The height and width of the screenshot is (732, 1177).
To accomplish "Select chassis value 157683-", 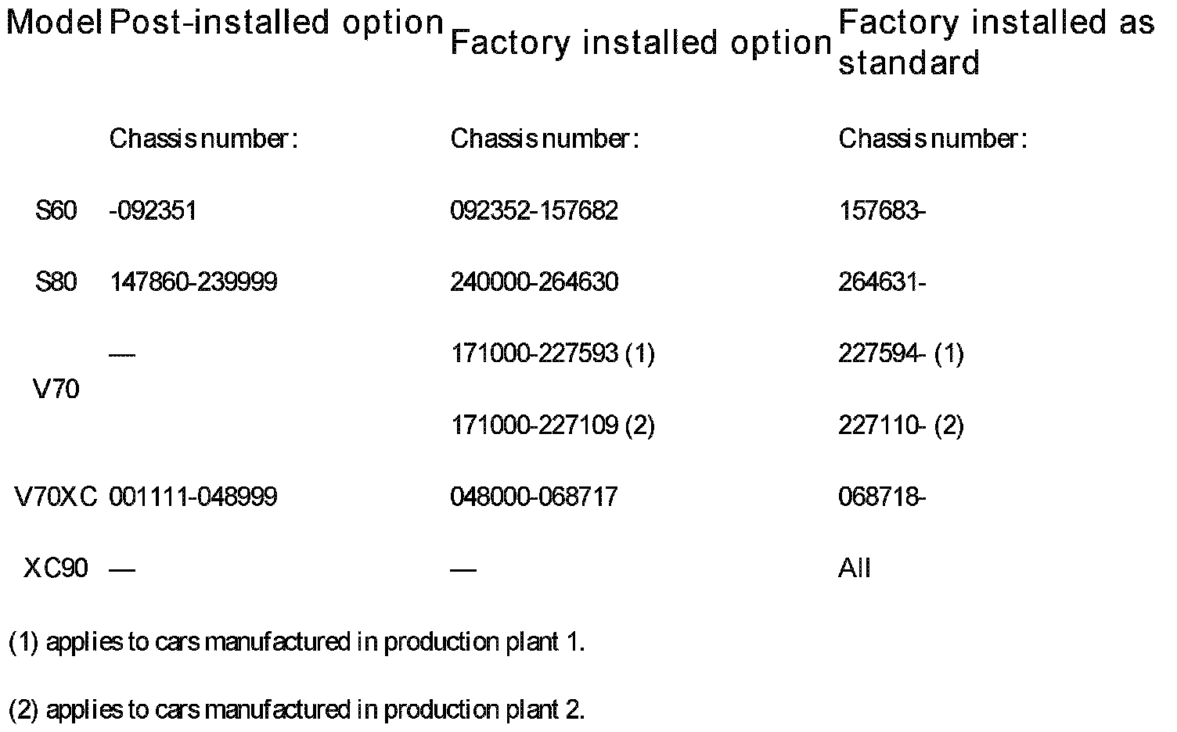I will click(x=883, y=211).
